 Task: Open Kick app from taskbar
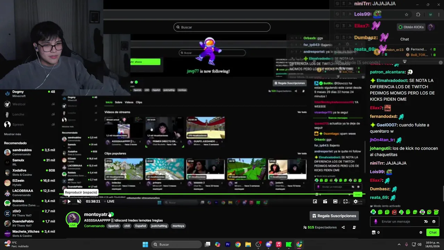tap(289, 244)
